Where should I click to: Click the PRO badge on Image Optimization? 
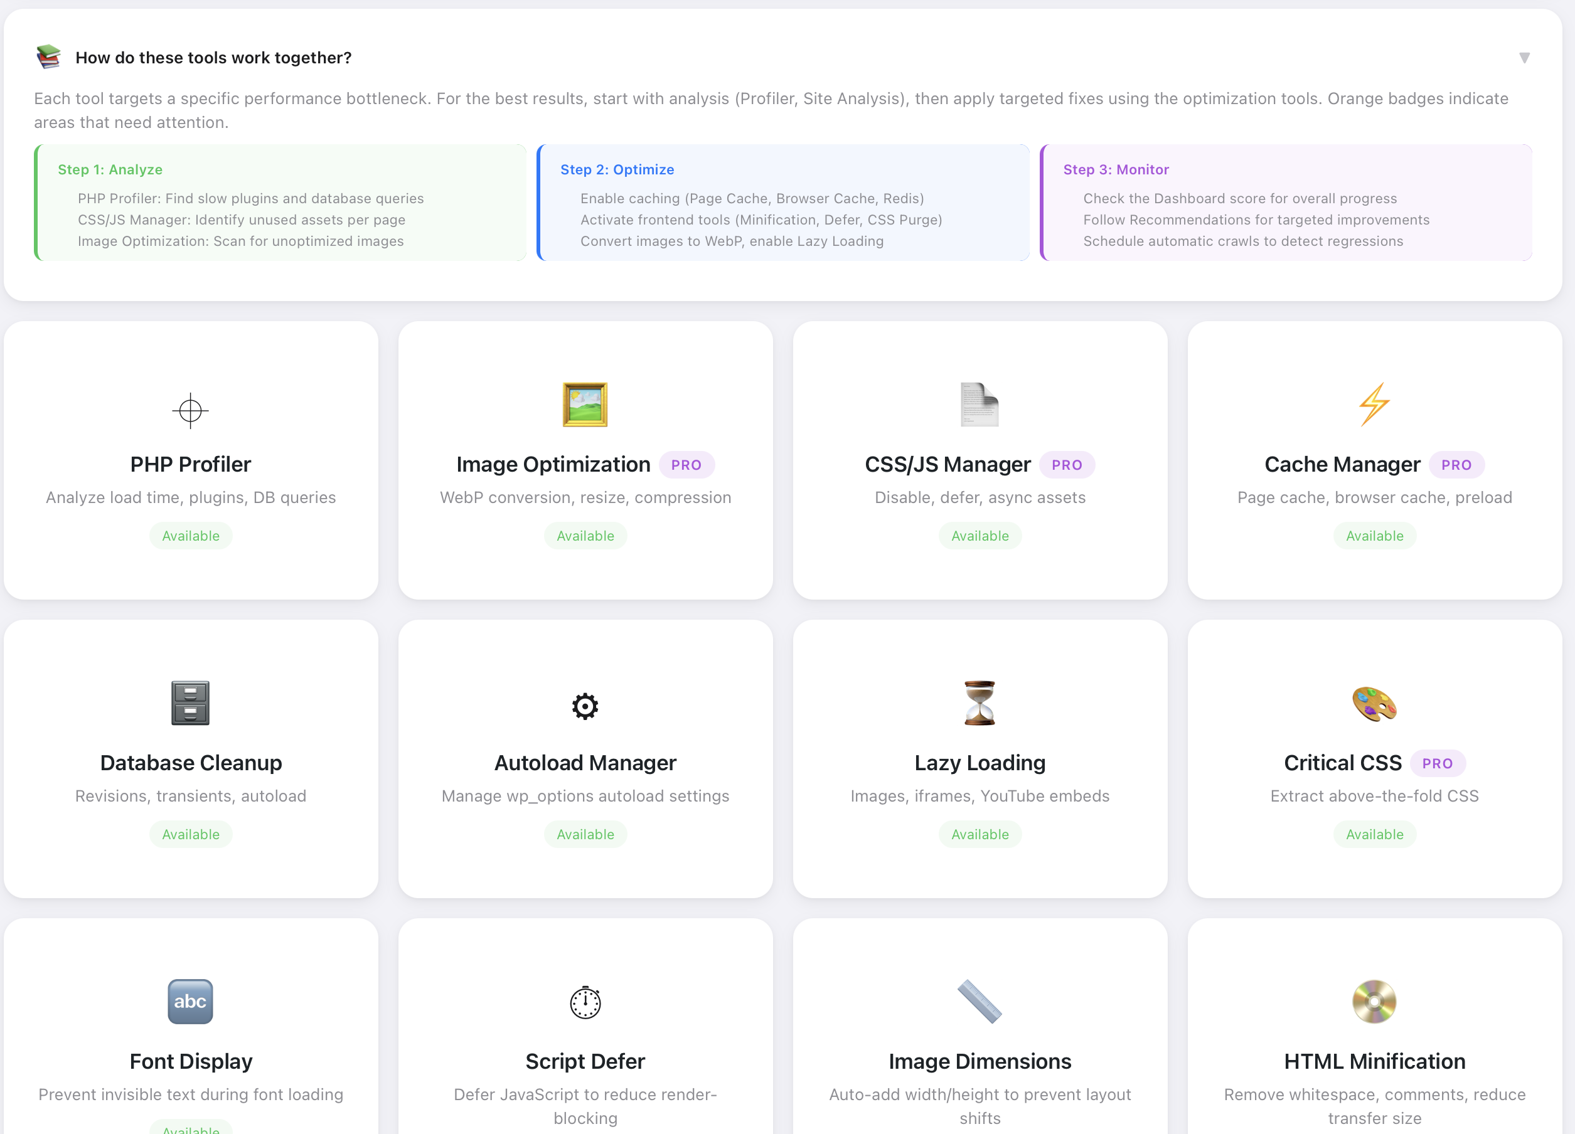coord(687,464)
